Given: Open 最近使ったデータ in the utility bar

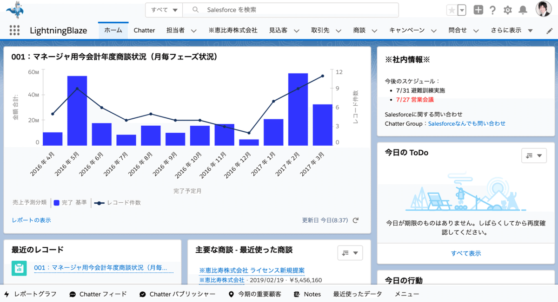Looking at the screenshot, I should click(x=357, y=294).
